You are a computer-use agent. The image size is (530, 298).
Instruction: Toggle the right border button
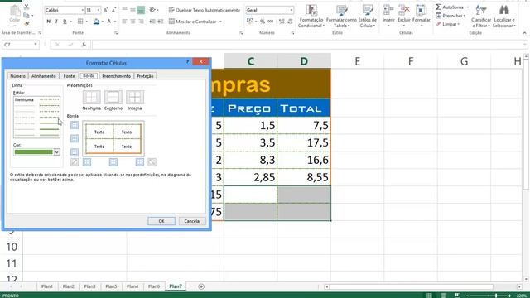[x=140, y=162]
